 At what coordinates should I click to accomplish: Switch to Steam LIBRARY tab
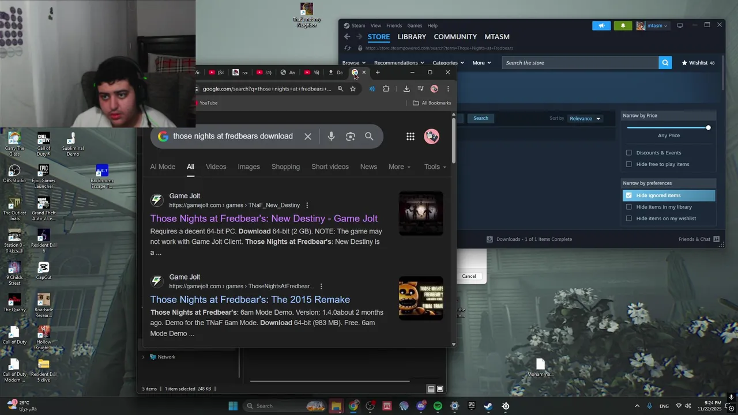coord(412,37)
